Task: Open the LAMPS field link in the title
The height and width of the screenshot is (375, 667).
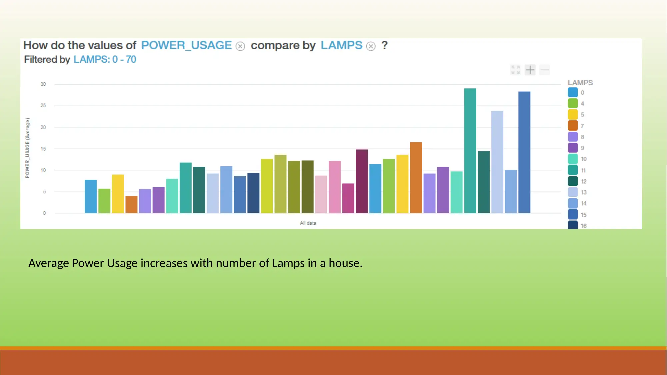Action: click(x=341, y=45)
